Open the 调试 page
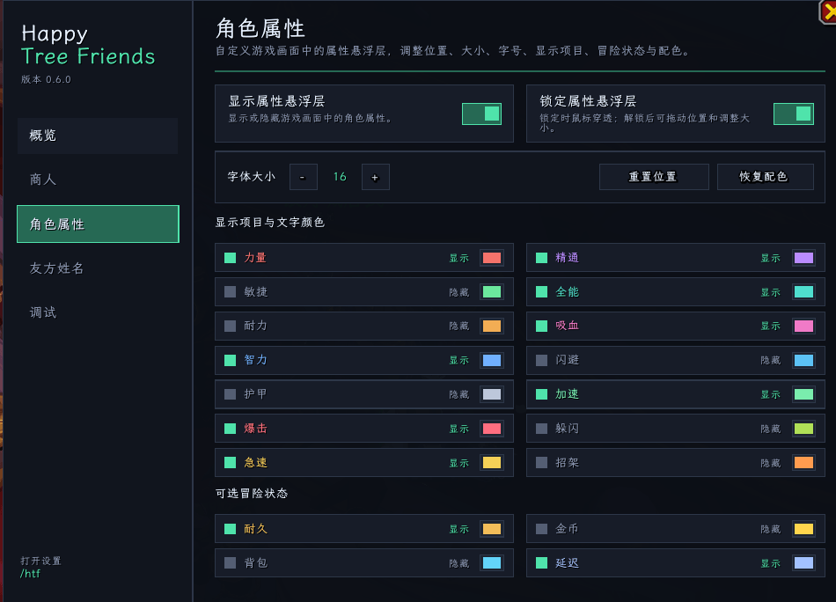836x602 pixels. 98,312
